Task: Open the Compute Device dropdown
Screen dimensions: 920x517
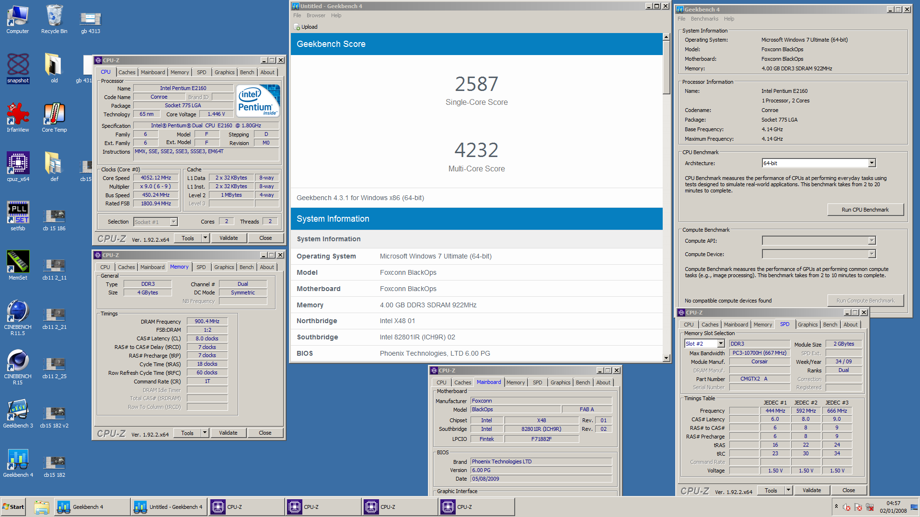Action: [x=872, y=254]
